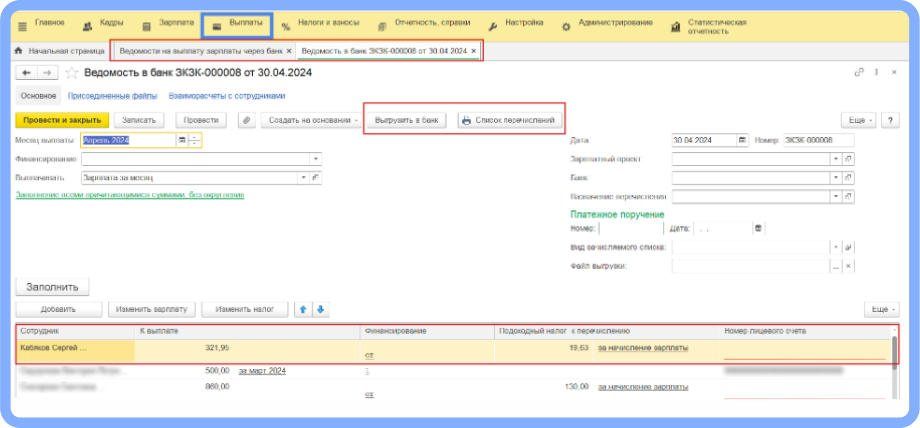Switch to bank payroll statements list tab
This screenshot has width=920, height=428.
pyautogui.click(x=201, y=51)
